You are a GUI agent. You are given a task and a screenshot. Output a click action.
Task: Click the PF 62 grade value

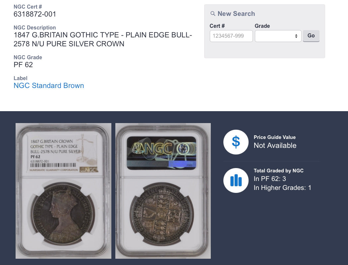point(23,65)
